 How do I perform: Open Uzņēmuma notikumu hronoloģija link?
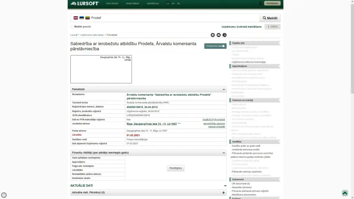tap(249, 62)
